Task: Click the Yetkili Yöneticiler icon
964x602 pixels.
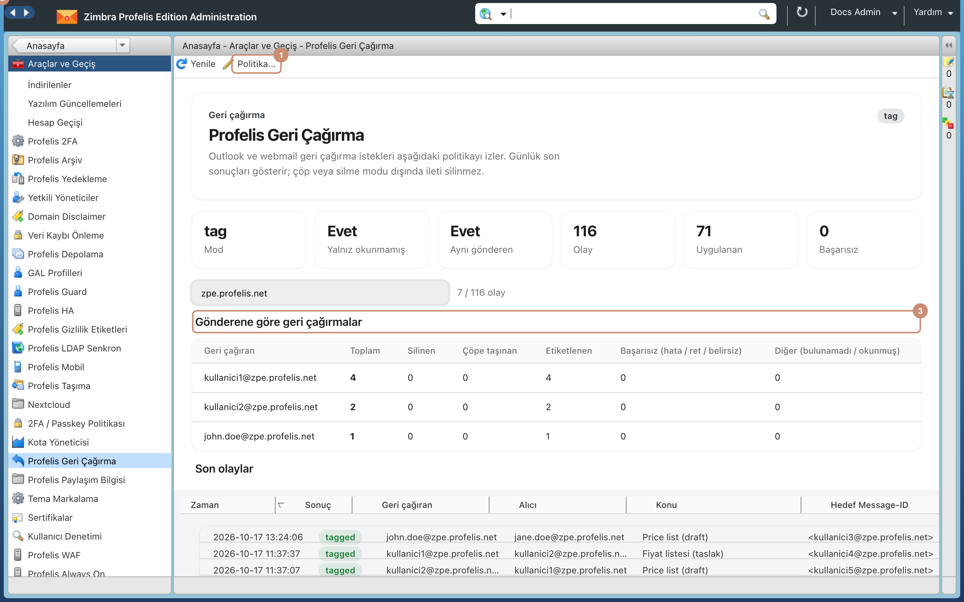Action: tap(18, 198)
